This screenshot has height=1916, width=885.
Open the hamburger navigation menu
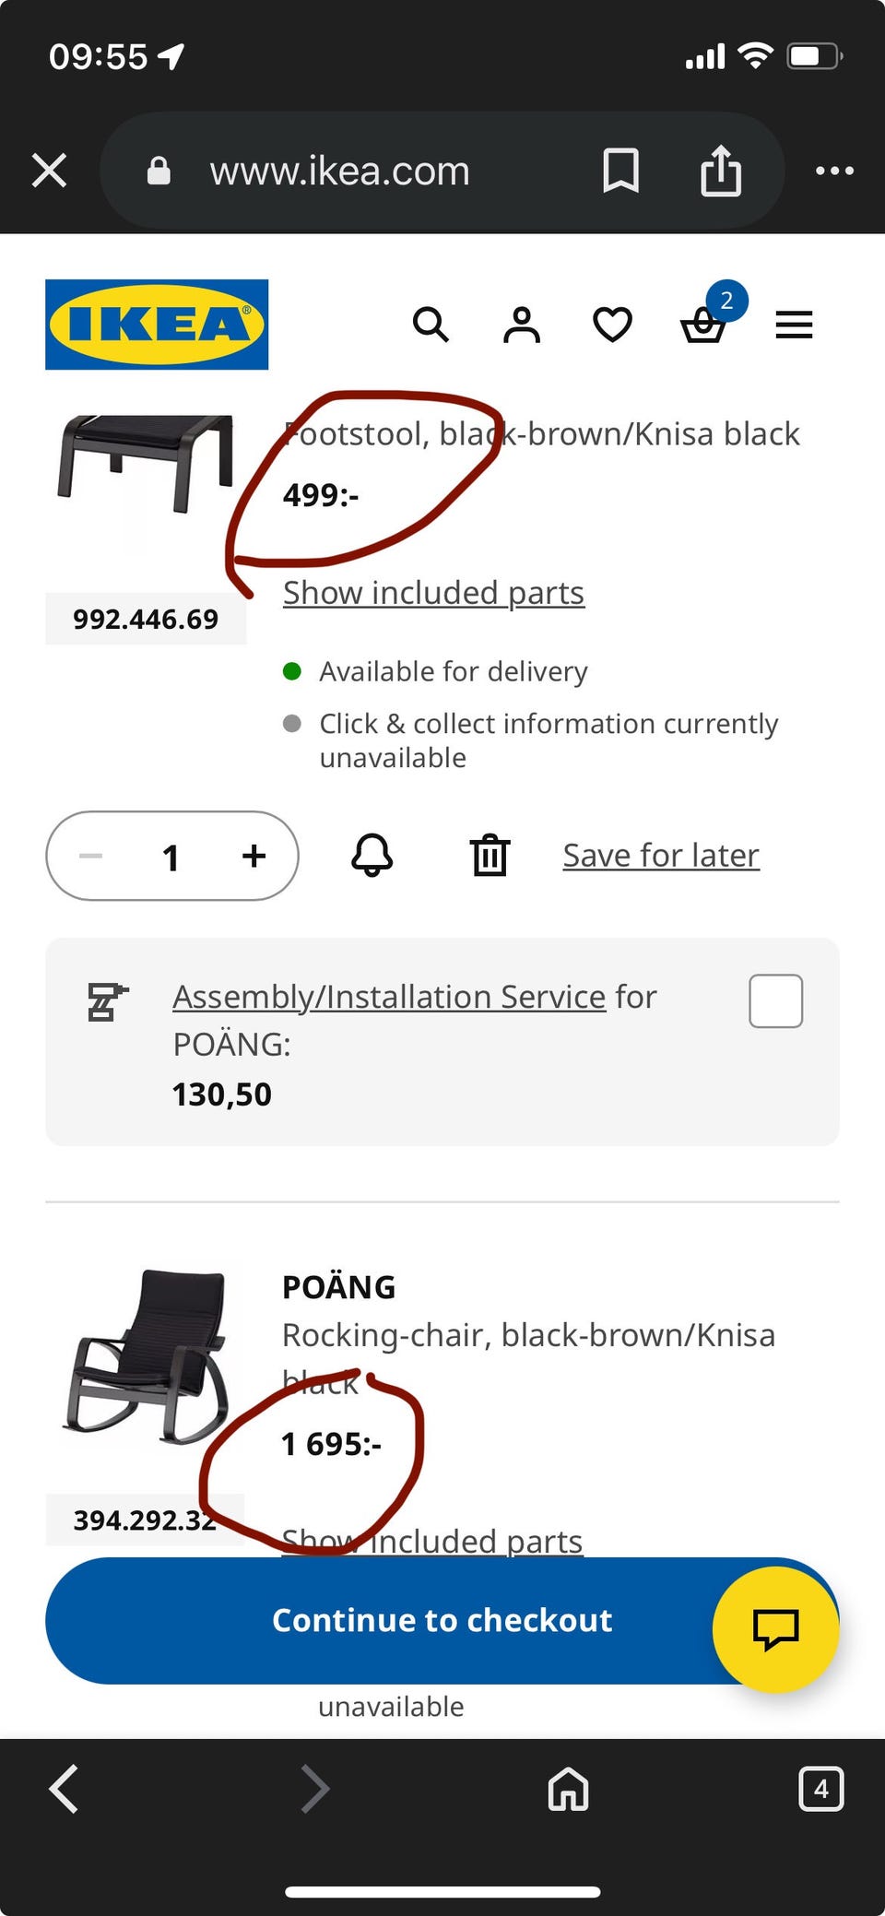[x=794, y=325]
